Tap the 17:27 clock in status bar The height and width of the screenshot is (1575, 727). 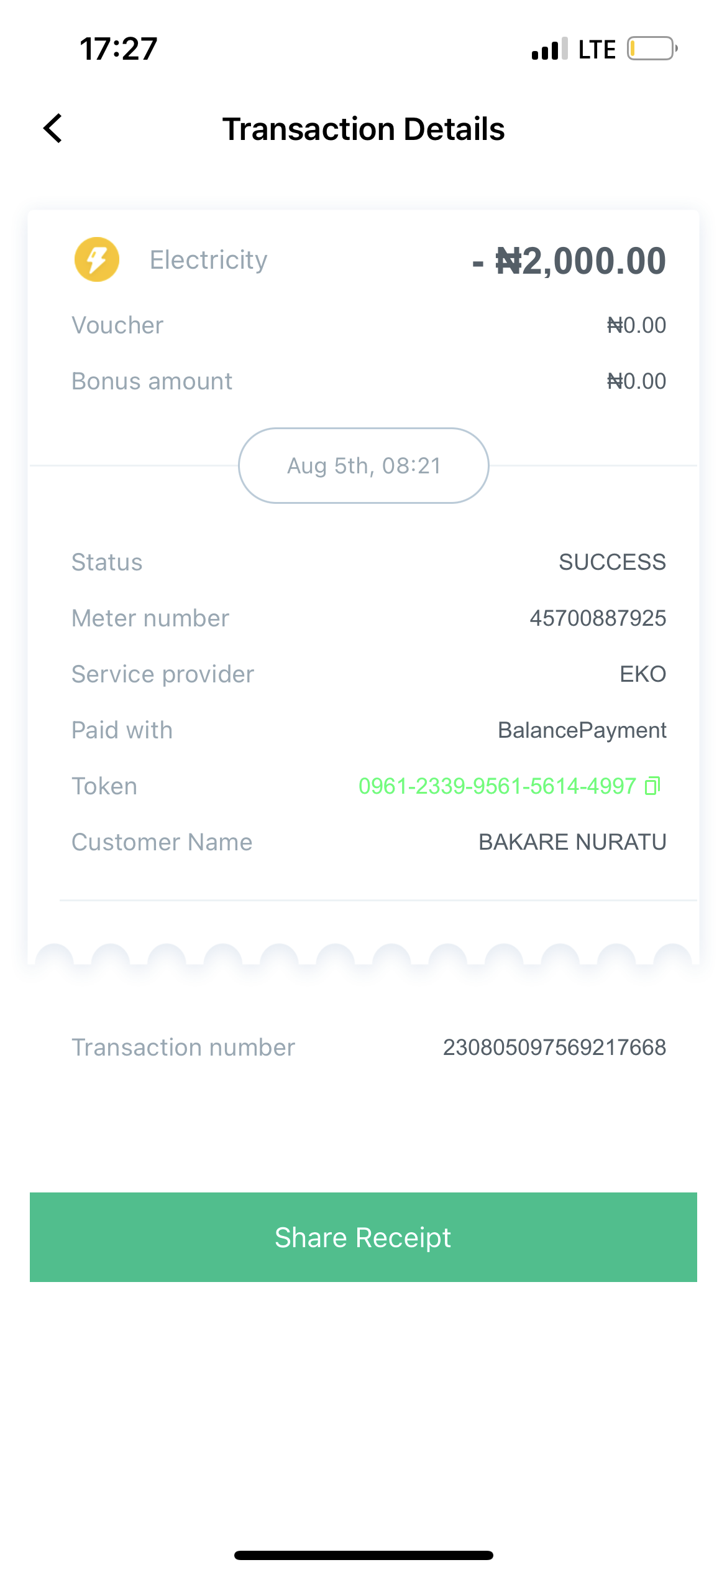pyautogui.click(x=119, y=49)
